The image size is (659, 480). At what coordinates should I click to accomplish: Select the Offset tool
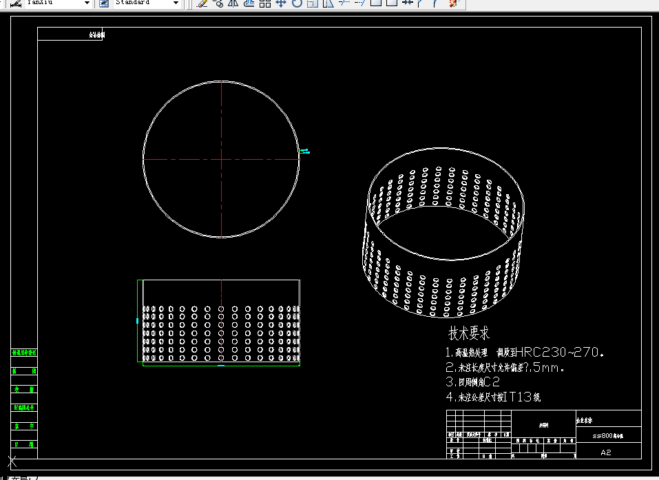pyautogui.click(x=249, y=3)
